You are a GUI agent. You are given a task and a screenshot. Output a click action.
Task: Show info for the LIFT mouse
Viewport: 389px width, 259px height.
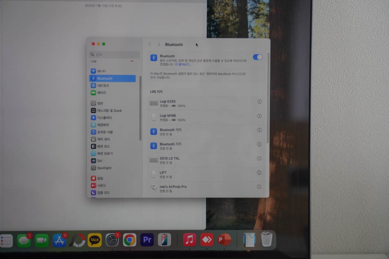[x=259, y=173]
